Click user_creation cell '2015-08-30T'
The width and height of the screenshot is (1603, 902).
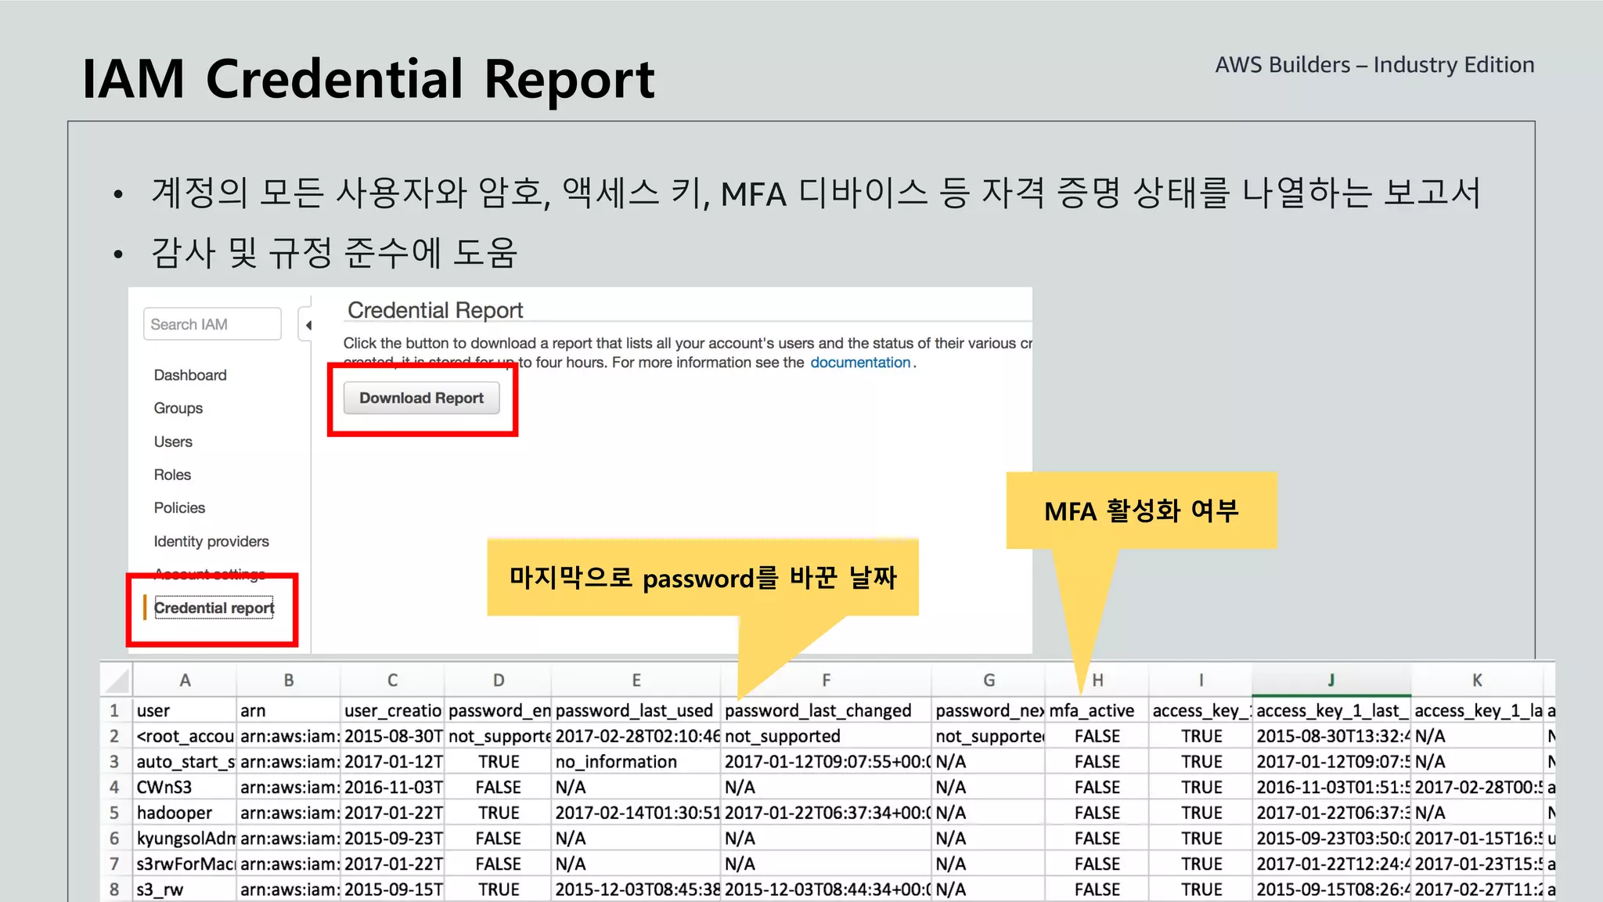point(393,736)
